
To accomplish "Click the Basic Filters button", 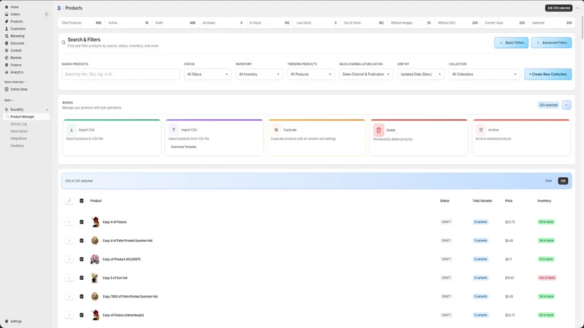I will [x=511, y=43].
